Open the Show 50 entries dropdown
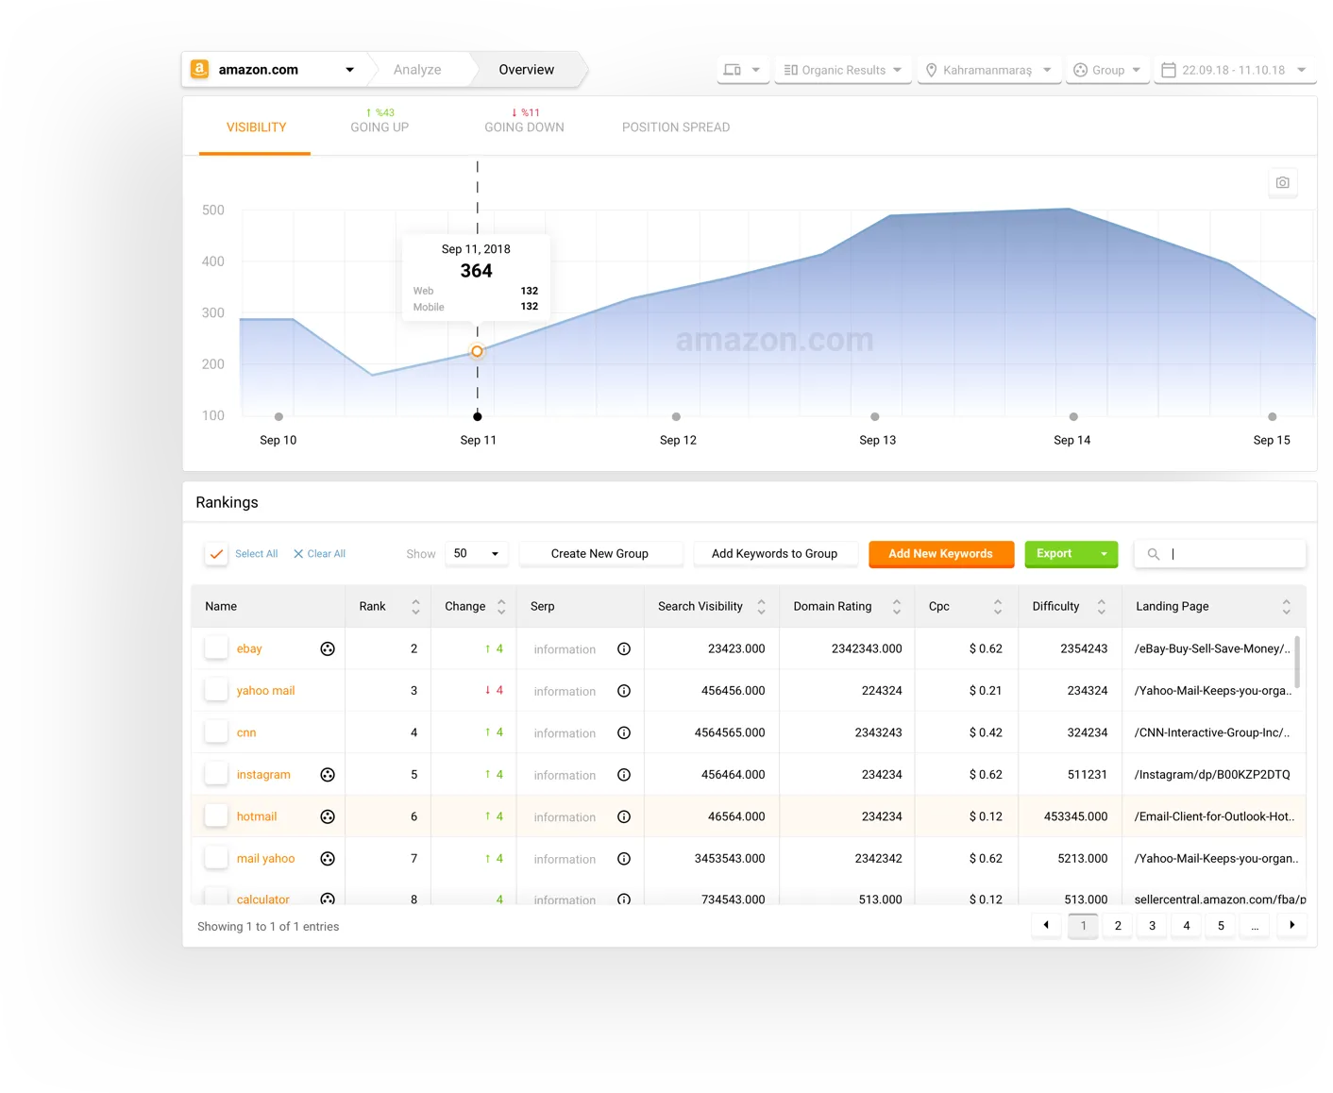The image size is (1333, 1093). [476, 554]
